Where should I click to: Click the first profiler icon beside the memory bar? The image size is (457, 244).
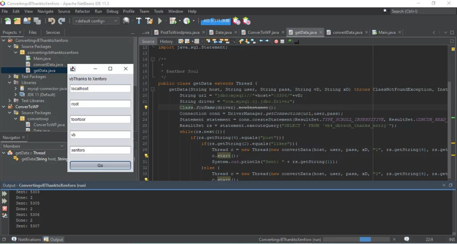(237, 21)
